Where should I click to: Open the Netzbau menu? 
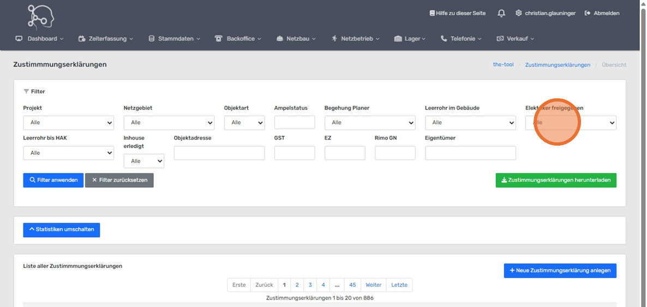296,39
